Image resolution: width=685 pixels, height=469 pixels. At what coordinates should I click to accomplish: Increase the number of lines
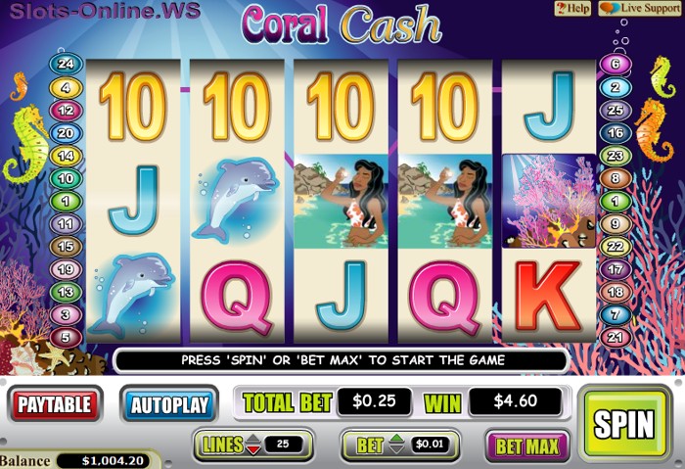253,439
